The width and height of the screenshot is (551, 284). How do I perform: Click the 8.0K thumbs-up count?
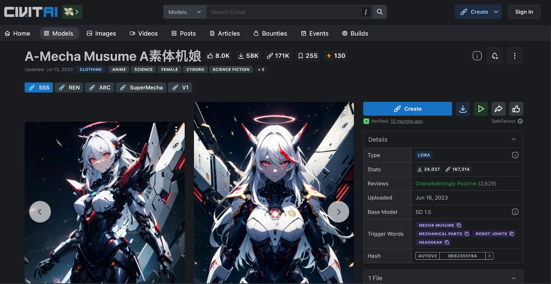pos(218,56)
